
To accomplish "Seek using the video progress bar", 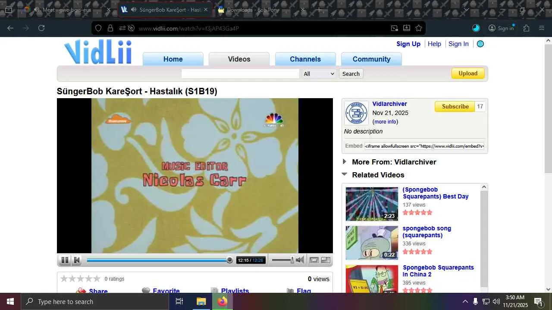I will point(160,260).
